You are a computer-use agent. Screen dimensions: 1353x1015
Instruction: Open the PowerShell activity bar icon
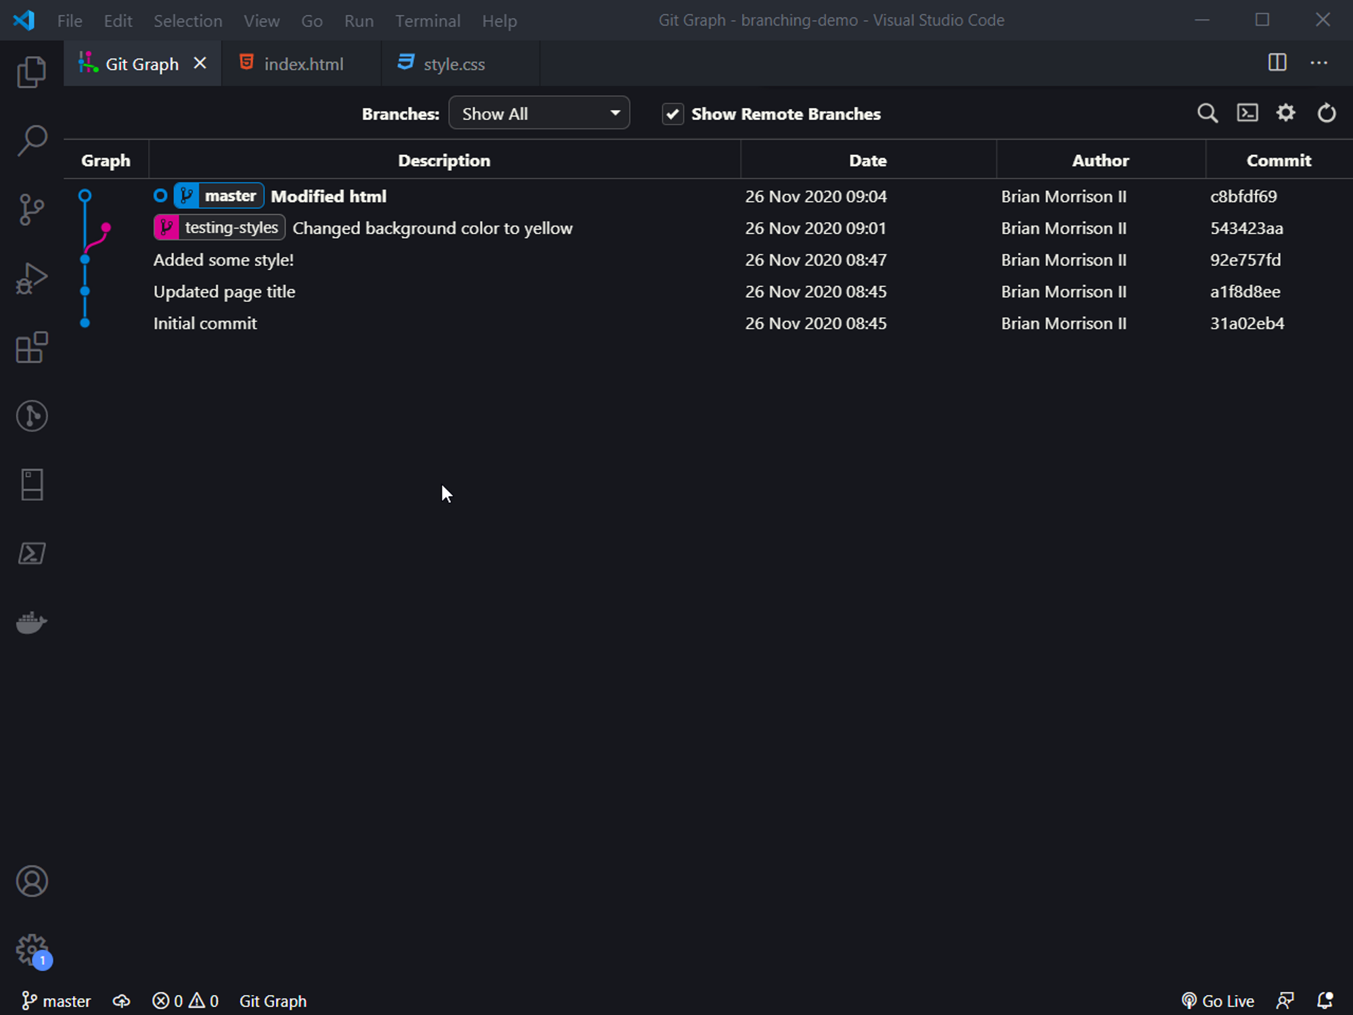point(32,554)
